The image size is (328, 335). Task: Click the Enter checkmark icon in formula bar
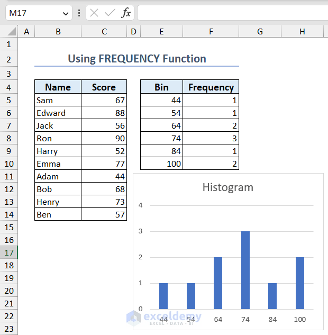(x=110, y=13)
